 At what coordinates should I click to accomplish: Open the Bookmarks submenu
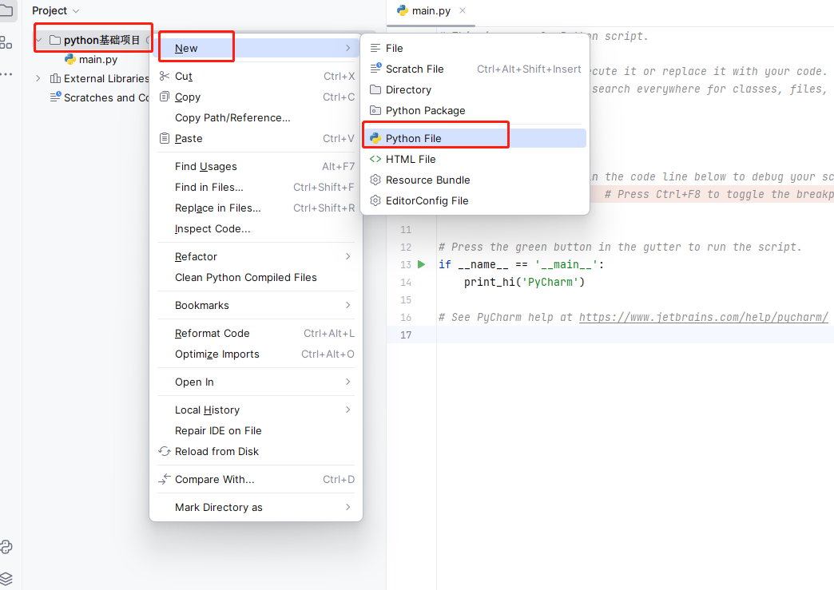point(256,305)
